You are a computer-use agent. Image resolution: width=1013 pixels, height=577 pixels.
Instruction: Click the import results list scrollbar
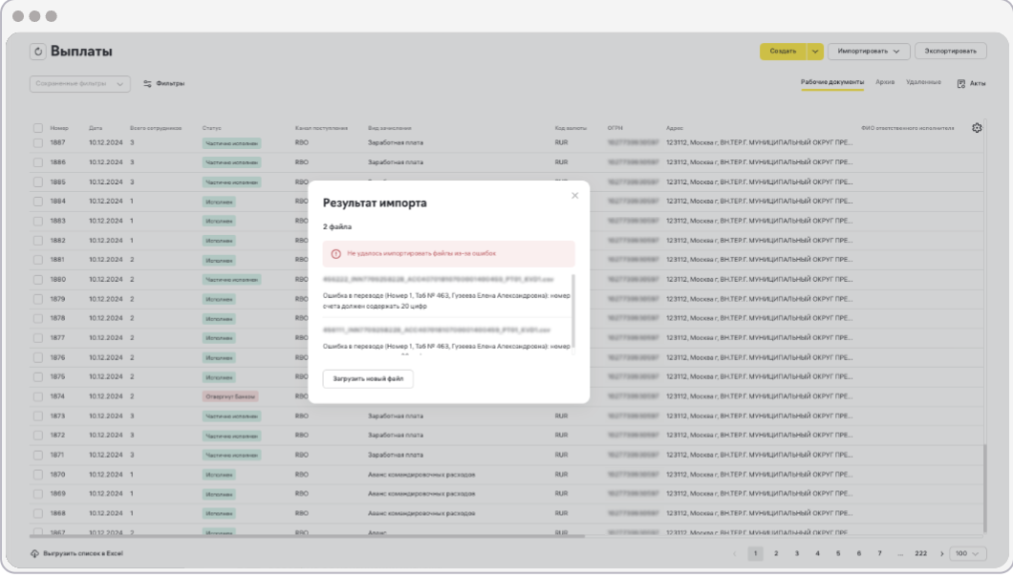click(574, 306)
